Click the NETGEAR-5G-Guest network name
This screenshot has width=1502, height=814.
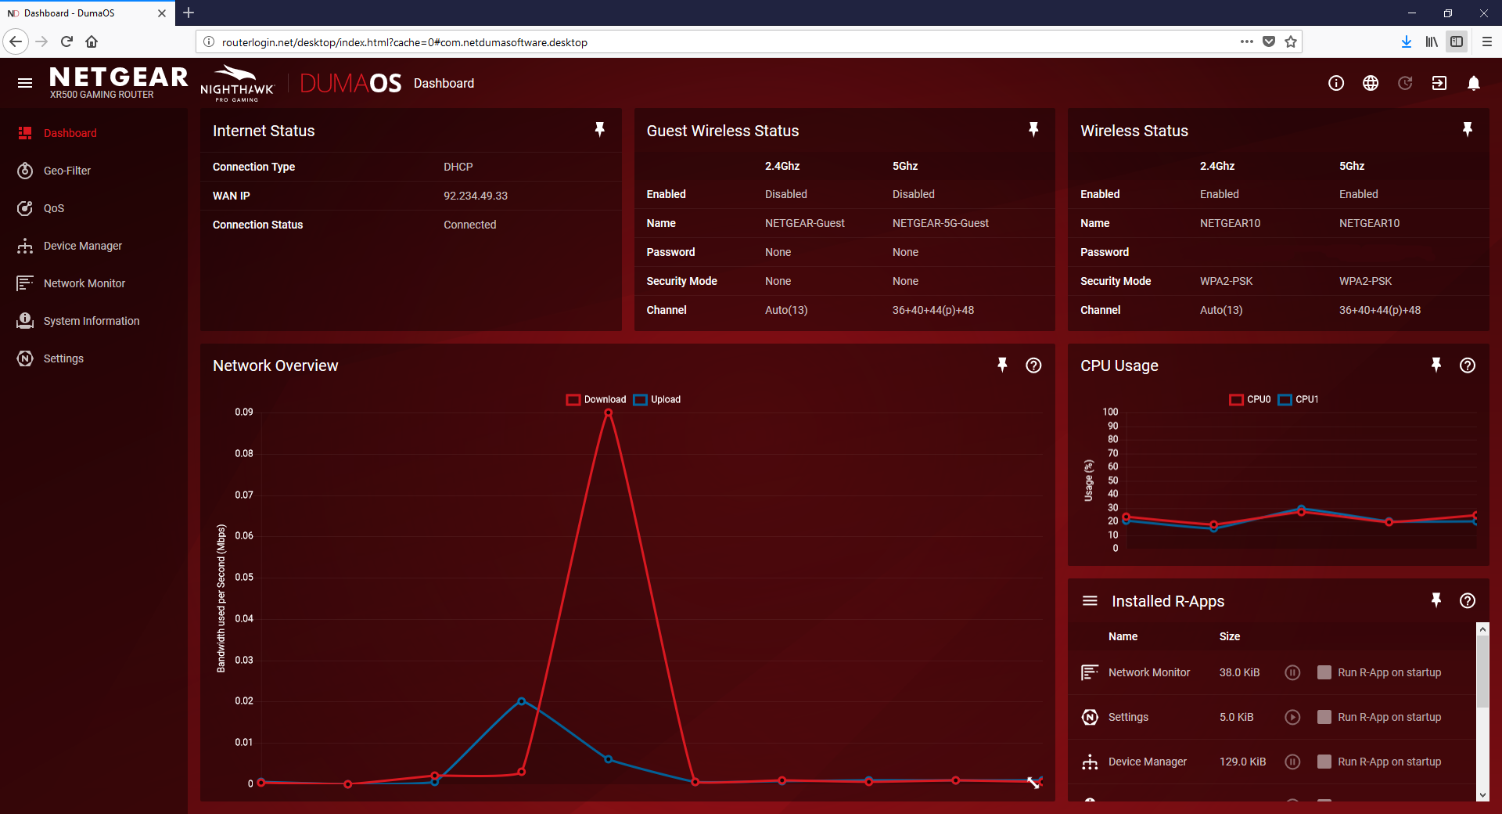click(940, 223)
